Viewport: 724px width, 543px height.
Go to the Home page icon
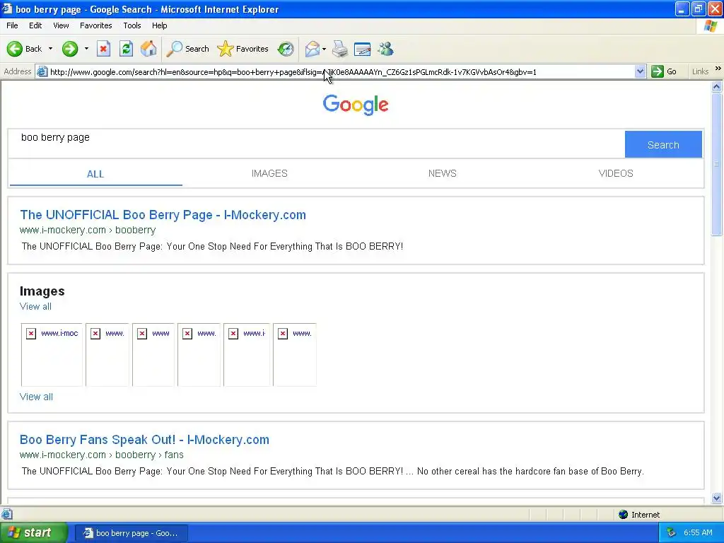point(148,49)
